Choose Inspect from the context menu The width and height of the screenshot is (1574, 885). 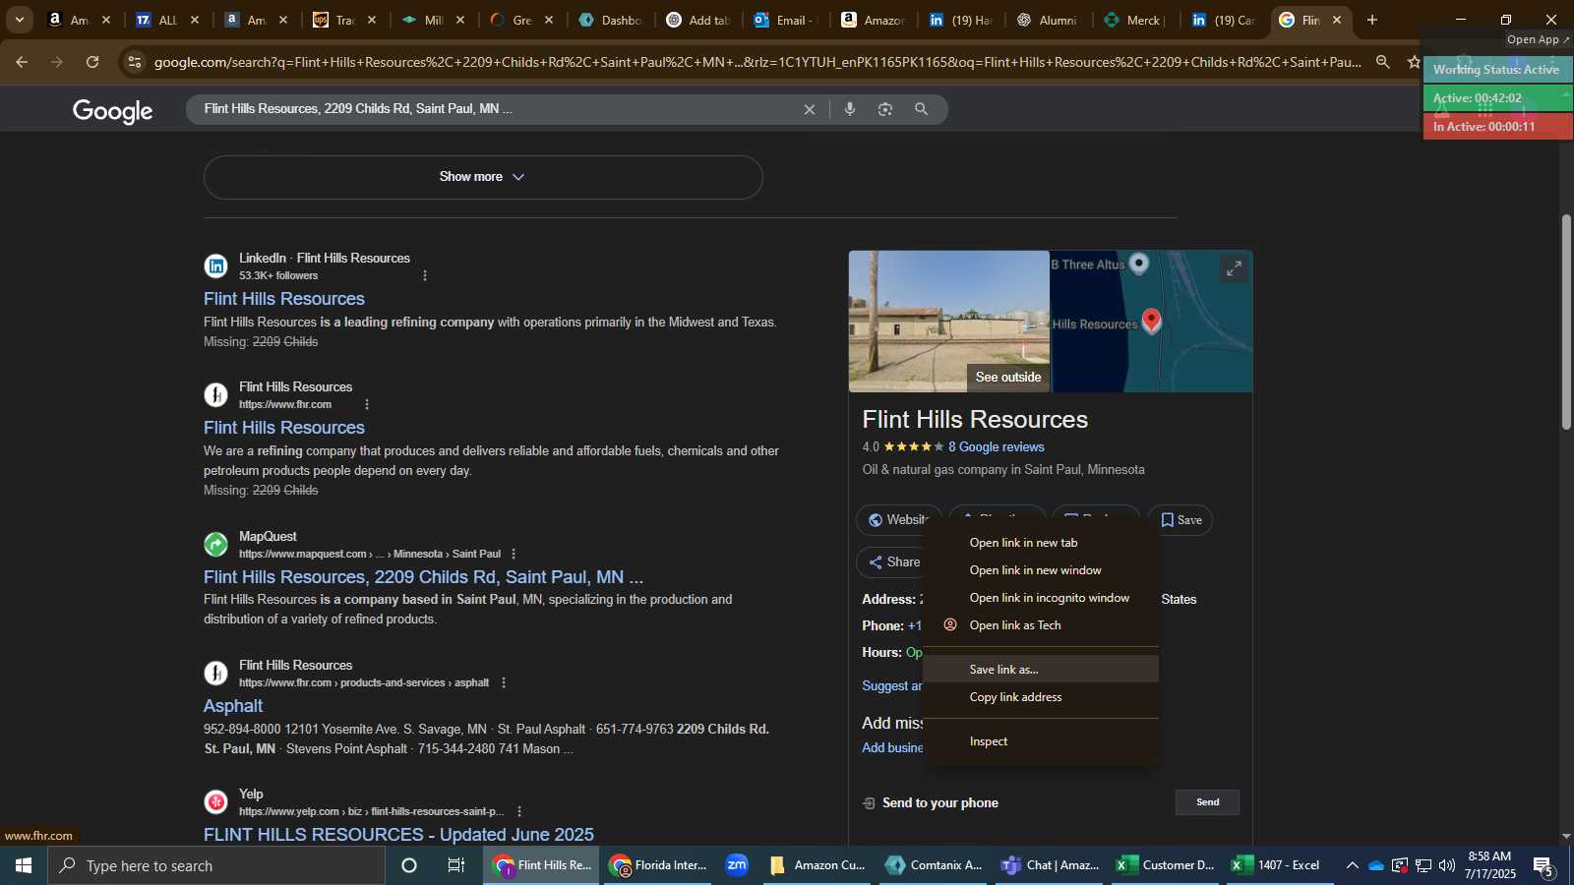(x=1041, y=741)
